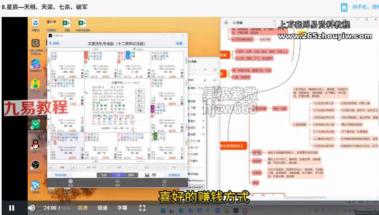Viewport: 379px width, 215px height.
Task: Click the print icon beside save
Action: click(154, 175)
